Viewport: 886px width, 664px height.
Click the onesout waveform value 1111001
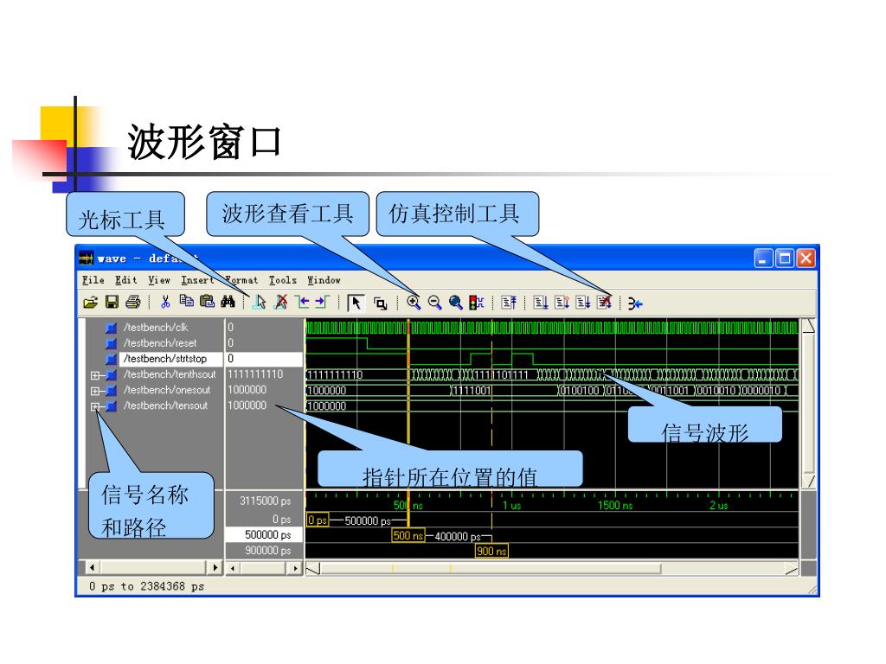pyautogui.click(x=472, y=391)
